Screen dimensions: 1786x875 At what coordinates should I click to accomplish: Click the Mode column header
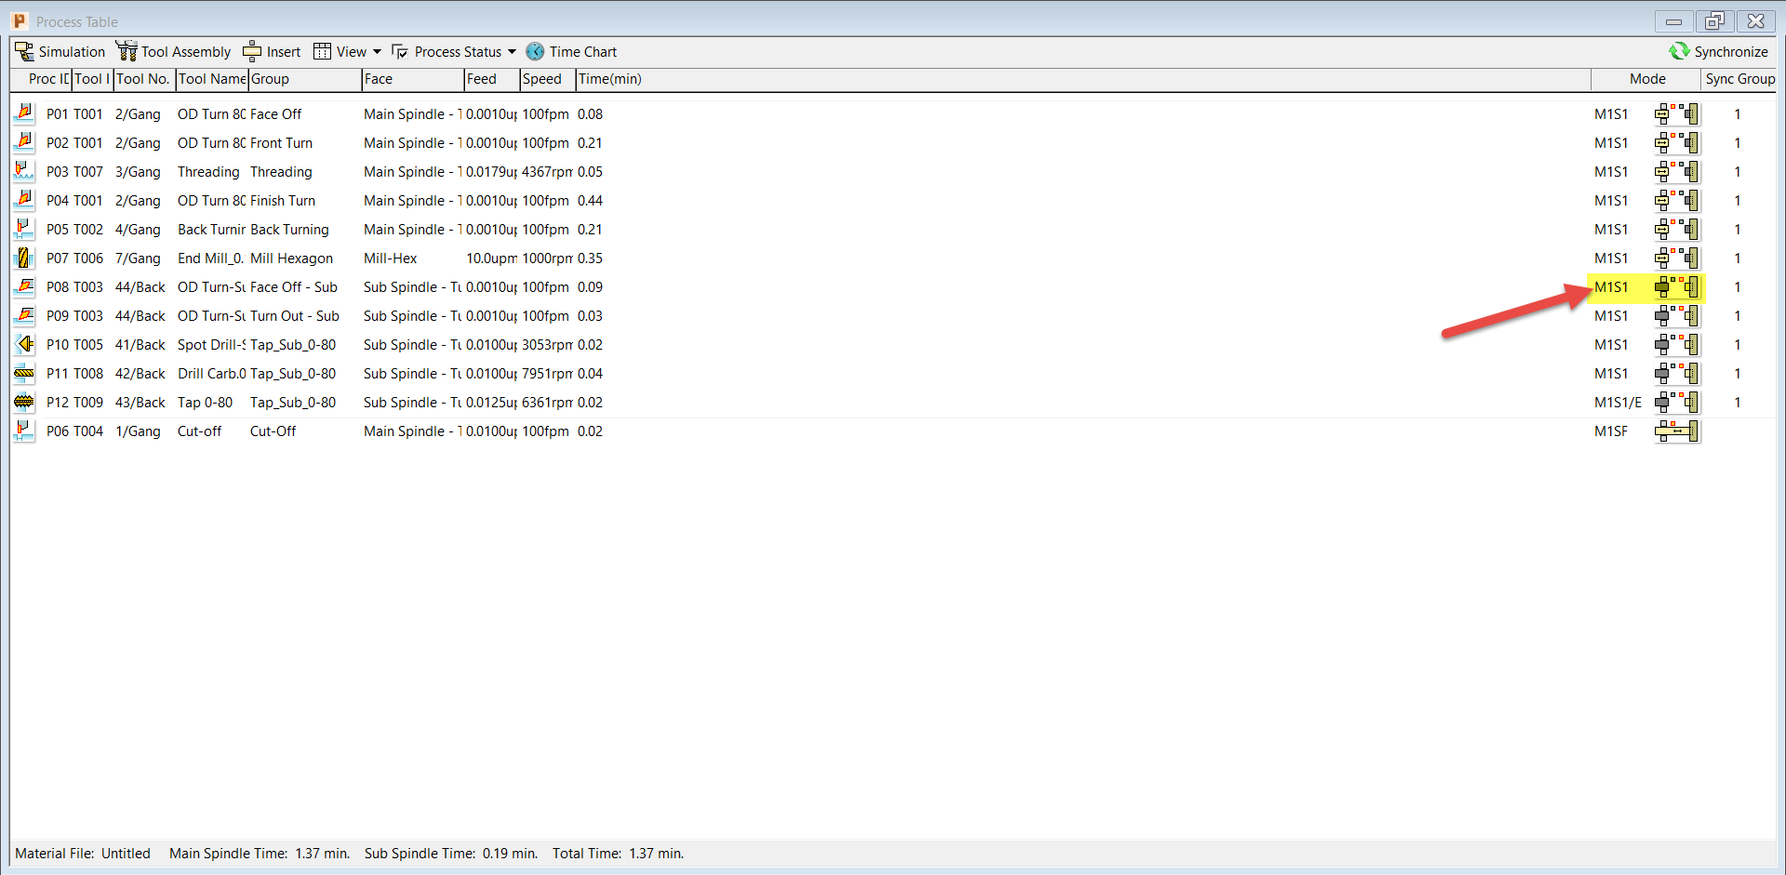point(1647,79)
